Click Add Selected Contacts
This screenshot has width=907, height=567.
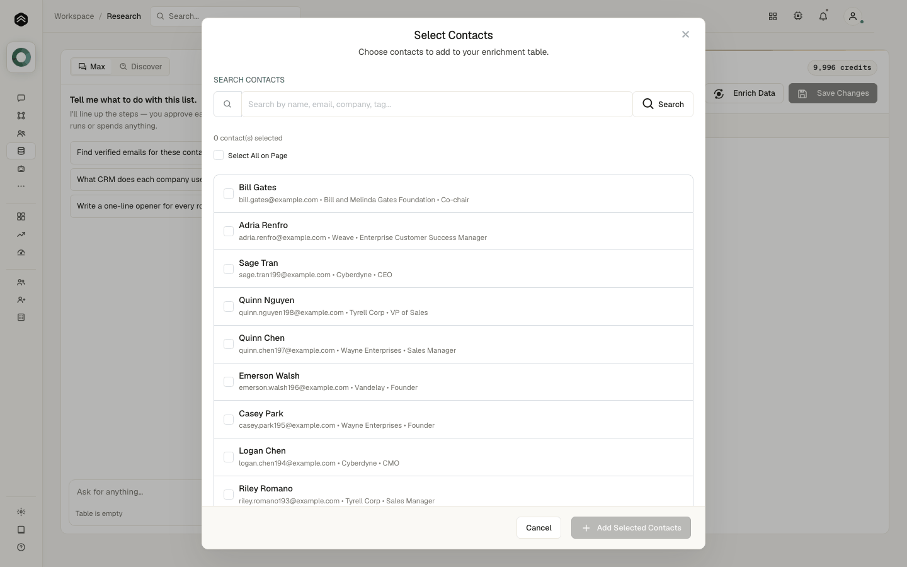pos(631,528)
